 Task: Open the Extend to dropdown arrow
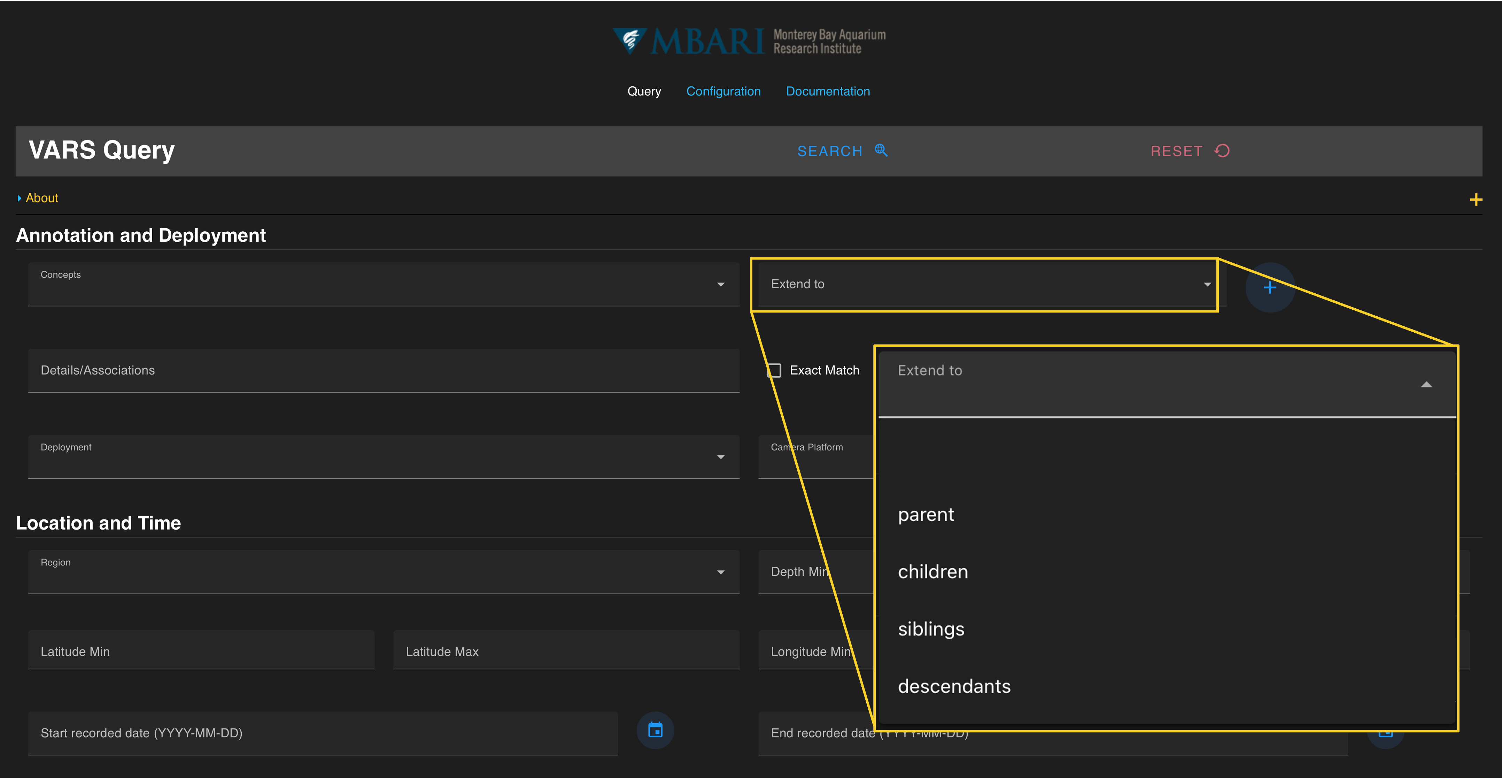[1207, 285]
